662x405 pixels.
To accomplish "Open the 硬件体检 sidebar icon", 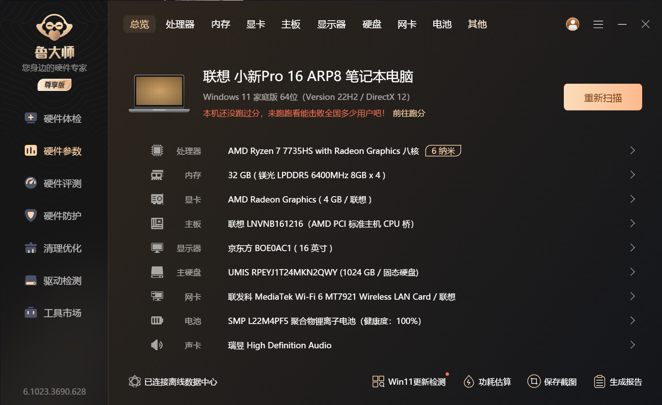I will [x=31, y=118].
